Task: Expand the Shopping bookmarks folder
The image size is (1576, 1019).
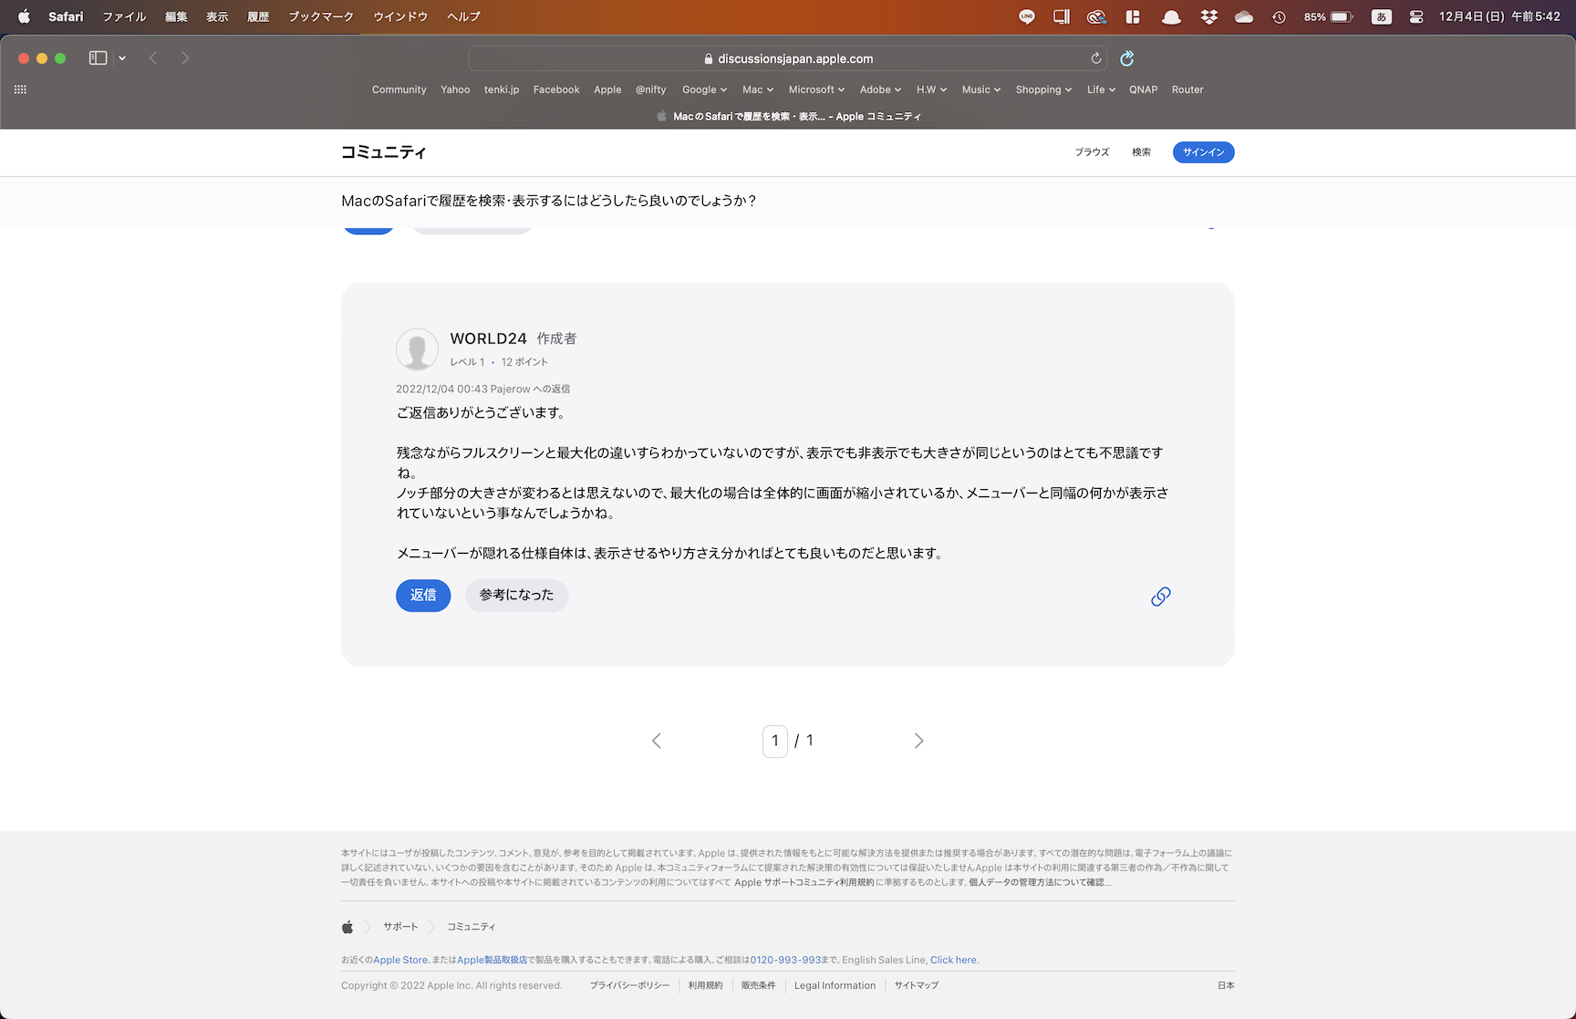Action: (x=1043, y=89)
